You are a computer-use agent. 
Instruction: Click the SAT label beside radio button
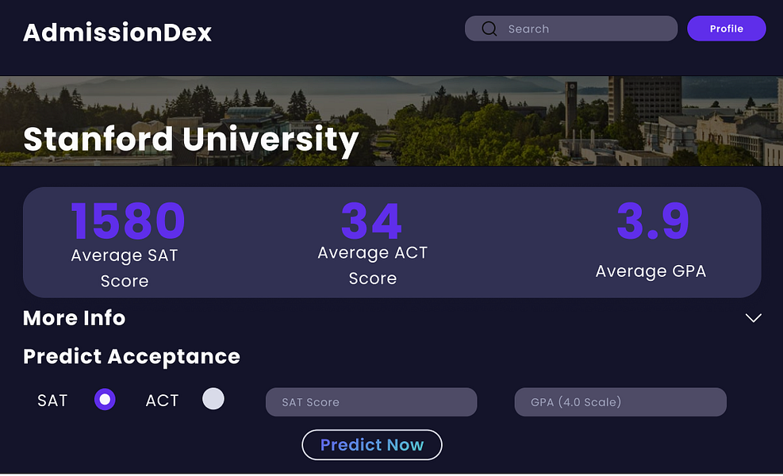pos(52,401)
